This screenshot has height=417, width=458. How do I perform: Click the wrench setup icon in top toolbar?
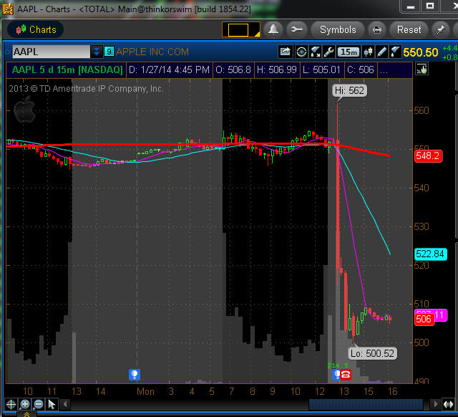pyautogui.click(x=298, y=29)
